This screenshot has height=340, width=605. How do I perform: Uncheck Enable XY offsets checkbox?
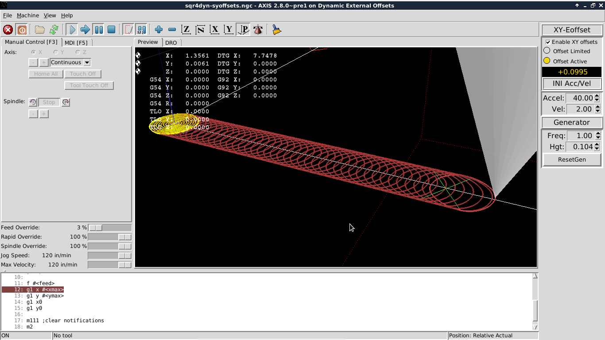[548, 42]
